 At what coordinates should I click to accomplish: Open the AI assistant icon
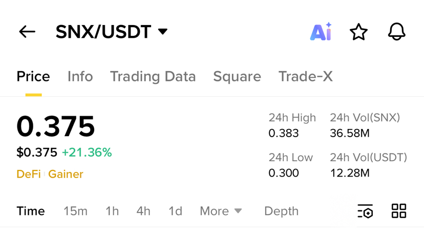coord(321,31)
